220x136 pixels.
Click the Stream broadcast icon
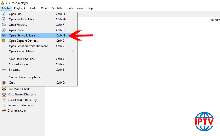click(x=4, y=70)
